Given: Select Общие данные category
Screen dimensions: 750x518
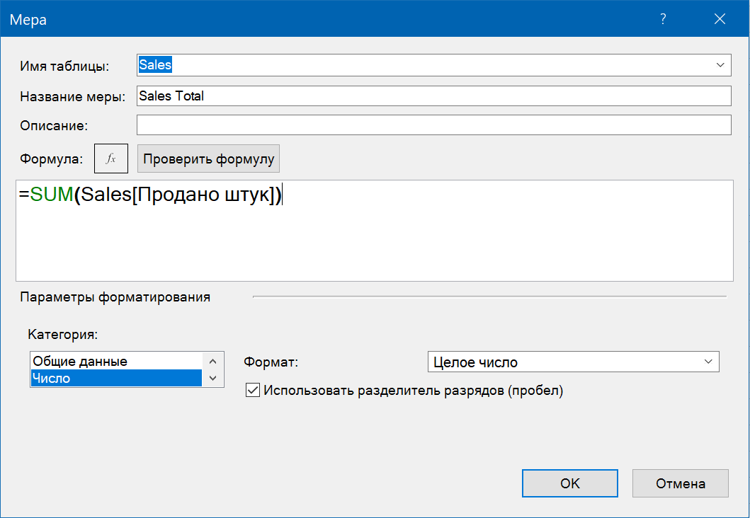Looking at the screenshot, I should click(116, 362).
